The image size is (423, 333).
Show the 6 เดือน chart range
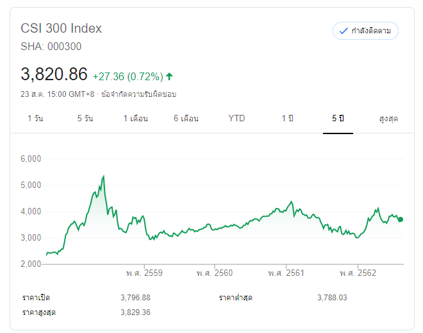(186, 119)
